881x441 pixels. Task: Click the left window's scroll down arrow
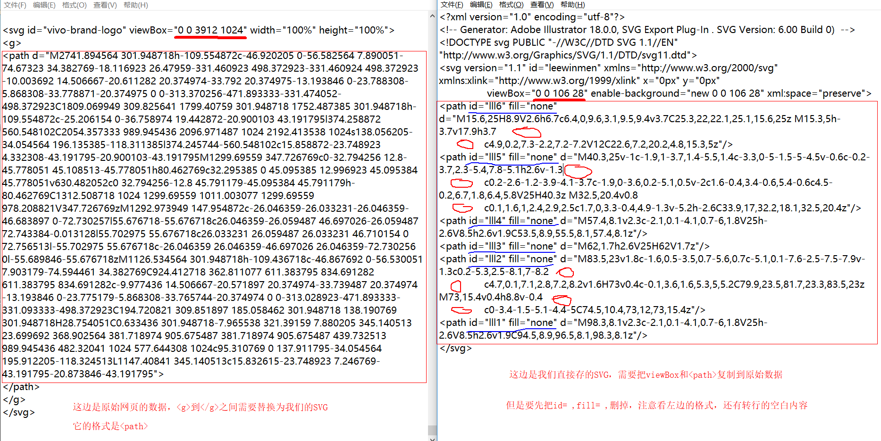(432, 438)
